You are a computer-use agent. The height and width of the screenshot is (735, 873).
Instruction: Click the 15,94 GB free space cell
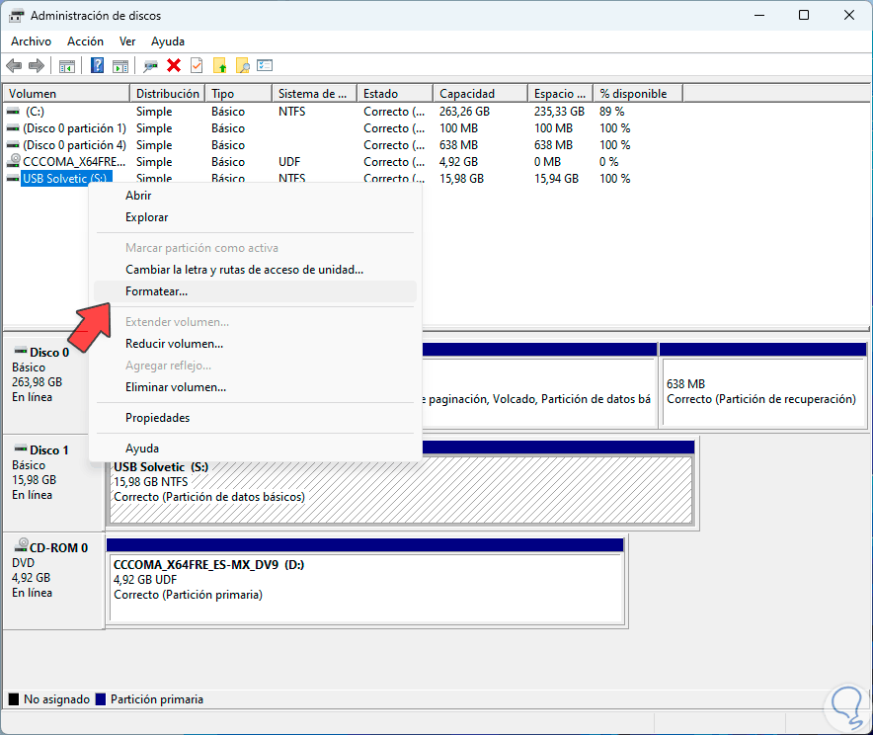(556, 179)
